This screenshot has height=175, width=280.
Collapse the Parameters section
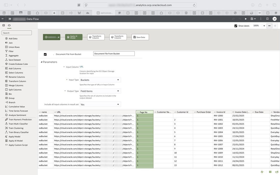pos(41,62)
